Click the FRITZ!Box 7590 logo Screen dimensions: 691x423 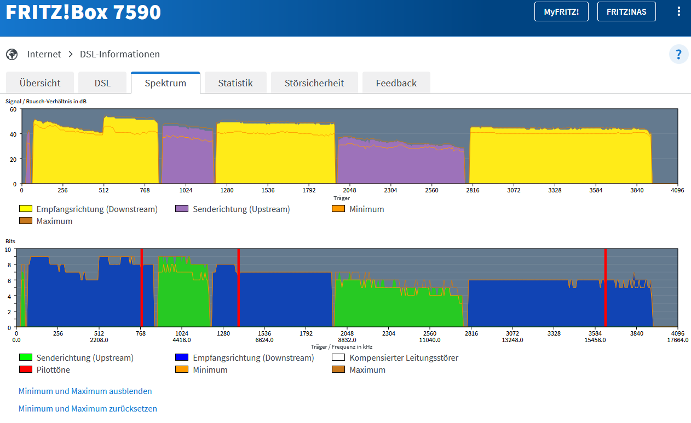click(x=83, y=11)
